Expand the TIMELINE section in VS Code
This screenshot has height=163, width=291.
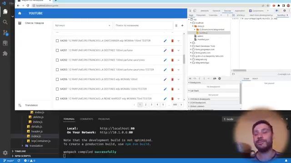pos(35,151)
